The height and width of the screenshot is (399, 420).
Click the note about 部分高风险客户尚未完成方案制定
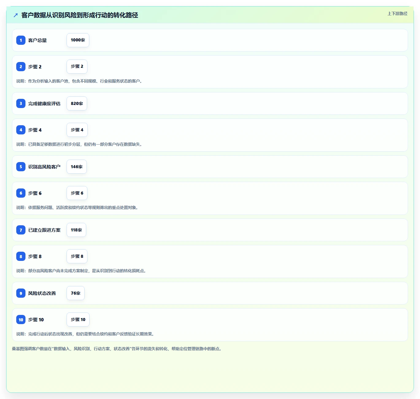pos(82,271)
